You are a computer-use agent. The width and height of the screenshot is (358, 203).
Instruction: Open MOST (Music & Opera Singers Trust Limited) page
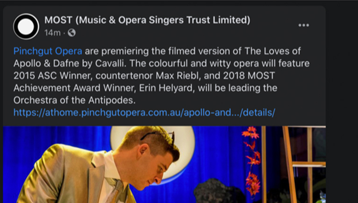pos(147,20)
